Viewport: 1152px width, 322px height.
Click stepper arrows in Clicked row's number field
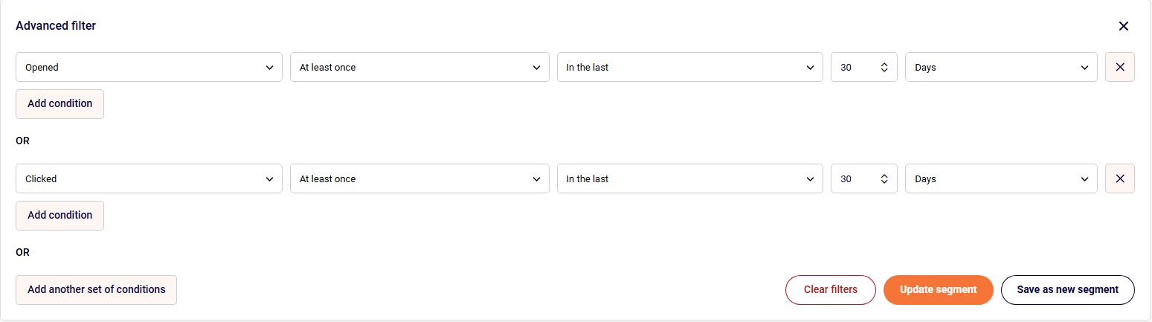click(884, 178)
